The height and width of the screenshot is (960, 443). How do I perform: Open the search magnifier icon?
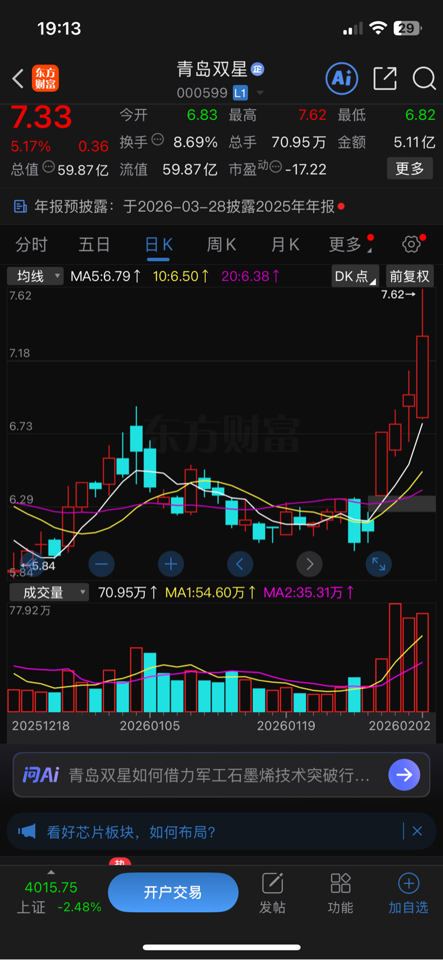point(424,78)
